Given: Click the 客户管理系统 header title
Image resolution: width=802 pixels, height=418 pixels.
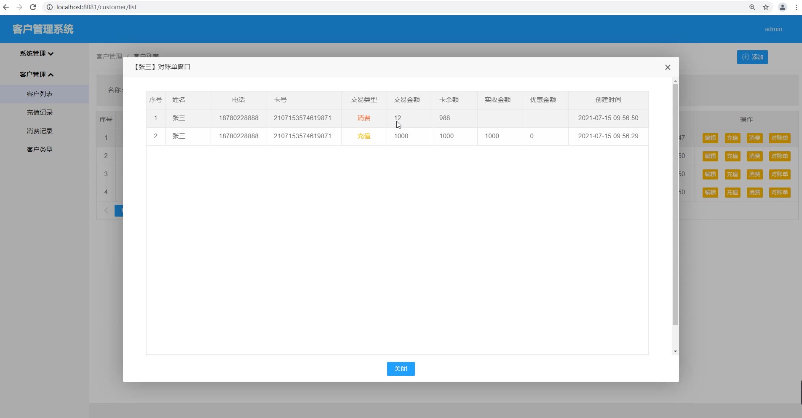Looking at the screenshot, I should pyautogui.click(x=43, y=29).
